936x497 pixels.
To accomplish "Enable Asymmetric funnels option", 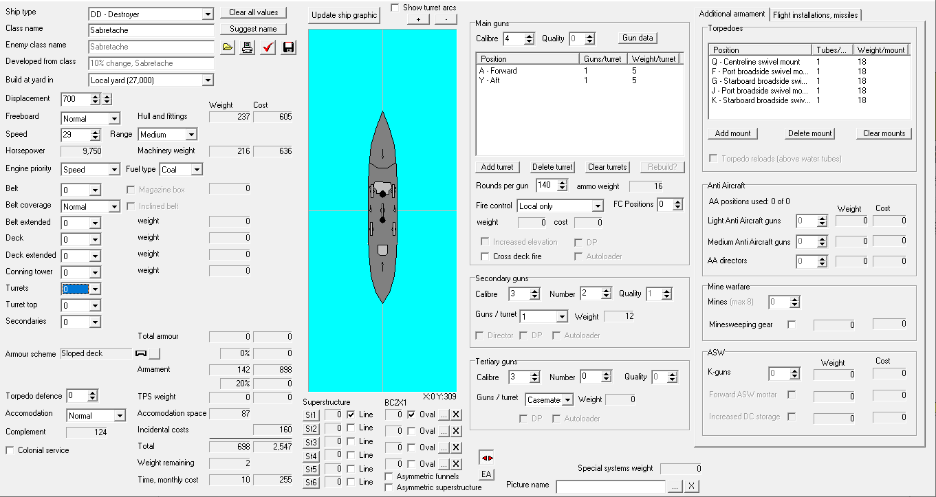I will pos(390,476).
